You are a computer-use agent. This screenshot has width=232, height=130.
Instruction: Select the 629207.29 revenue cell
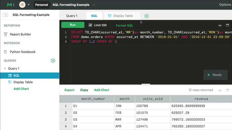point(201,113)
